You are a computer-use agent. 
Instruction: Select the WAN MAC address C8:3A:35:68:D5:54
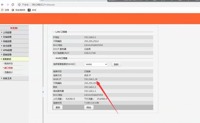tap(93, 95)
